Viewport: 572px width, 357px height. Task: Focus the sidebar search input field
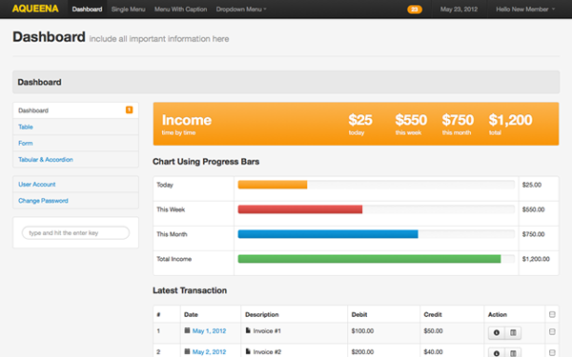click(76, 233)
